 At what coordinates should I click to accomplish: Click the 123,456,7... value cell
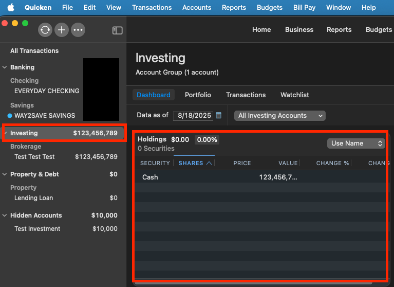278,177
